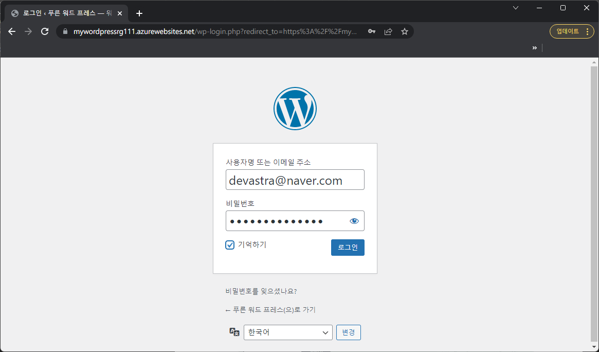Uncheck the 기억하기 checkbox
Screen dimensions: 599x352
click(230, 245)
